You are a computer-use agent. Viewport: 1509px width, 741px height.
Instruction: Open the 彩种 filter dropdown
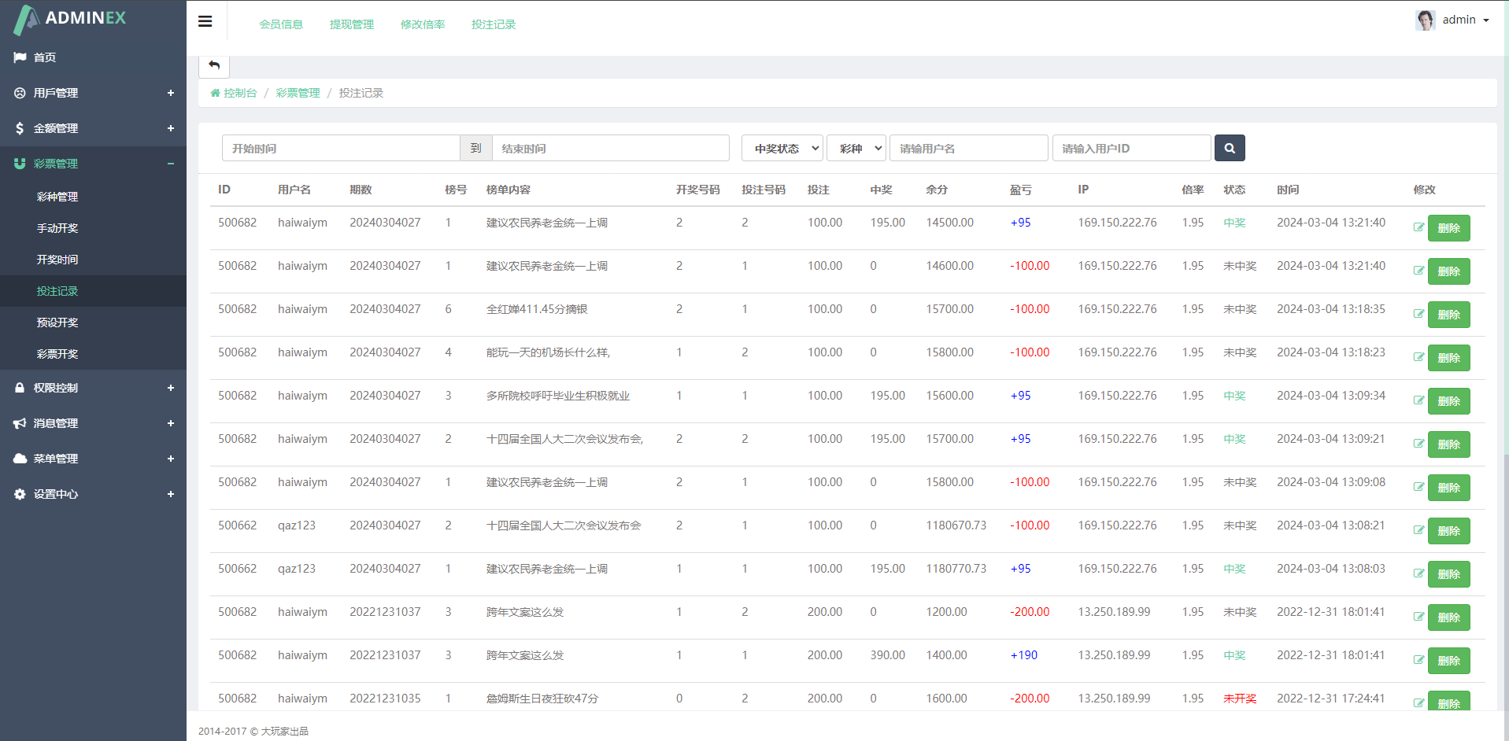click(x=856, y=148)
